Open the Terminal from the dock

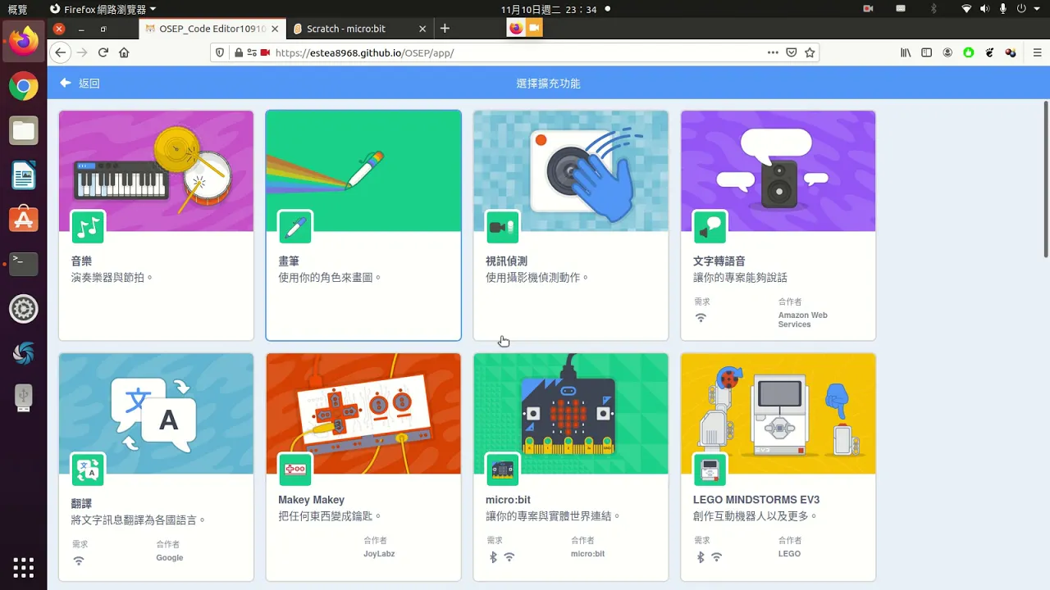pos(23,264)
